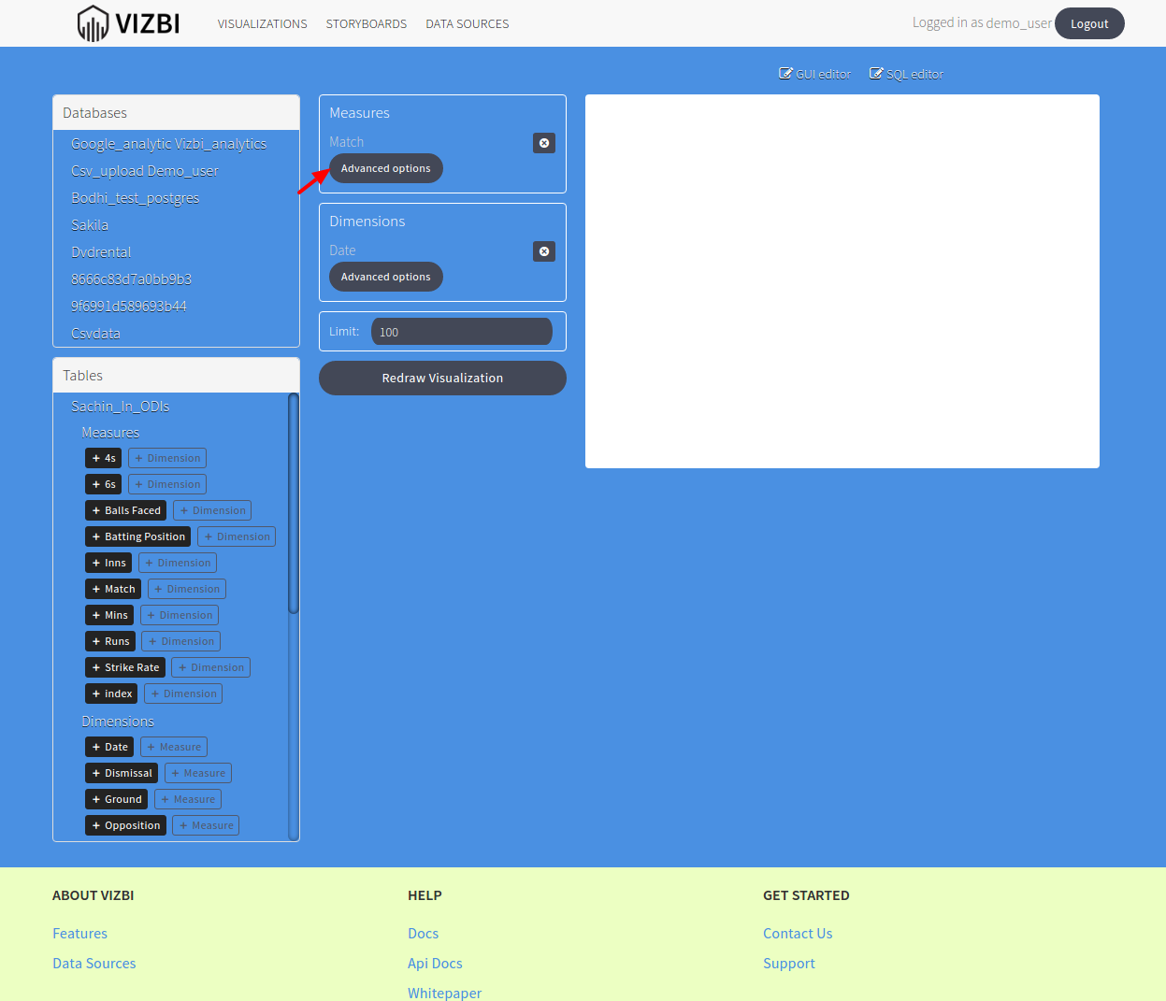
Task: Expand the Sachin_In_ODIs table
Action: coord(120,407)
